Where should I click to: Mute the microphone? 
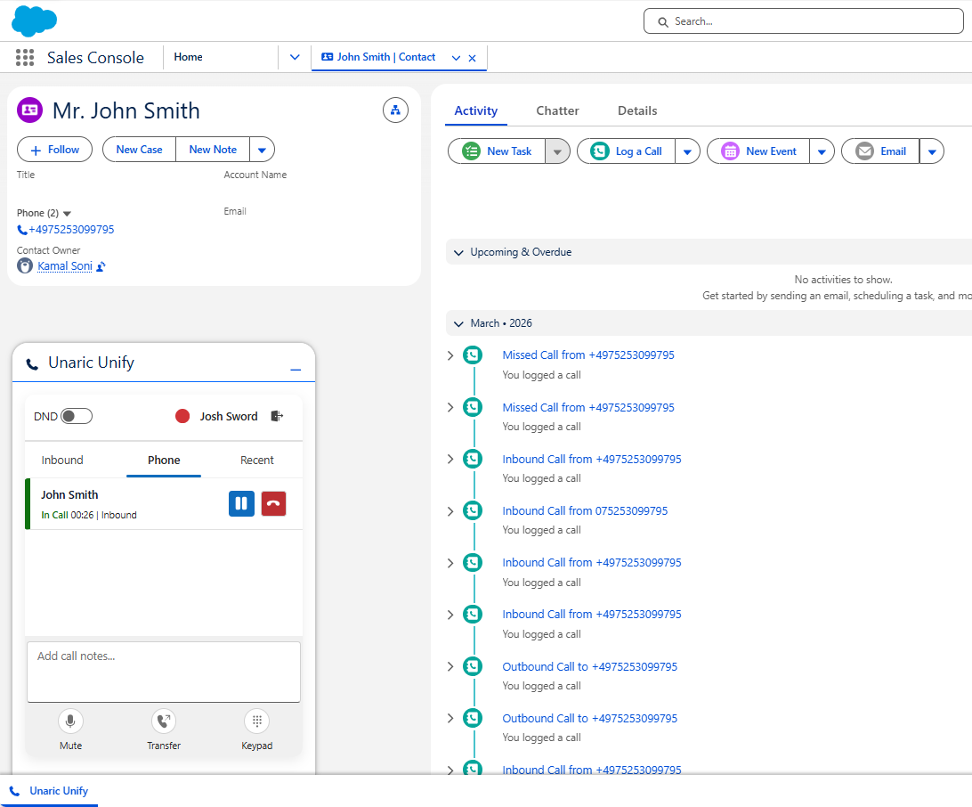point(70,721)
